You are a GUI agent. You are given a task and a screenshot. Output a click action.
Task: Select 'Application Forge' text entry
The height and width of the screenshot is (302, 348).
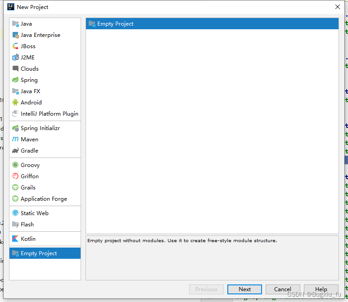point(44,199)
